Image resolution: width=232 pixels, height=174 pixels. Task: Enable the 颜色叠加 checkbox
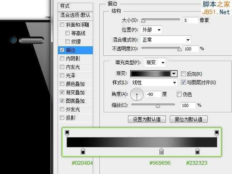pos(62,84)
